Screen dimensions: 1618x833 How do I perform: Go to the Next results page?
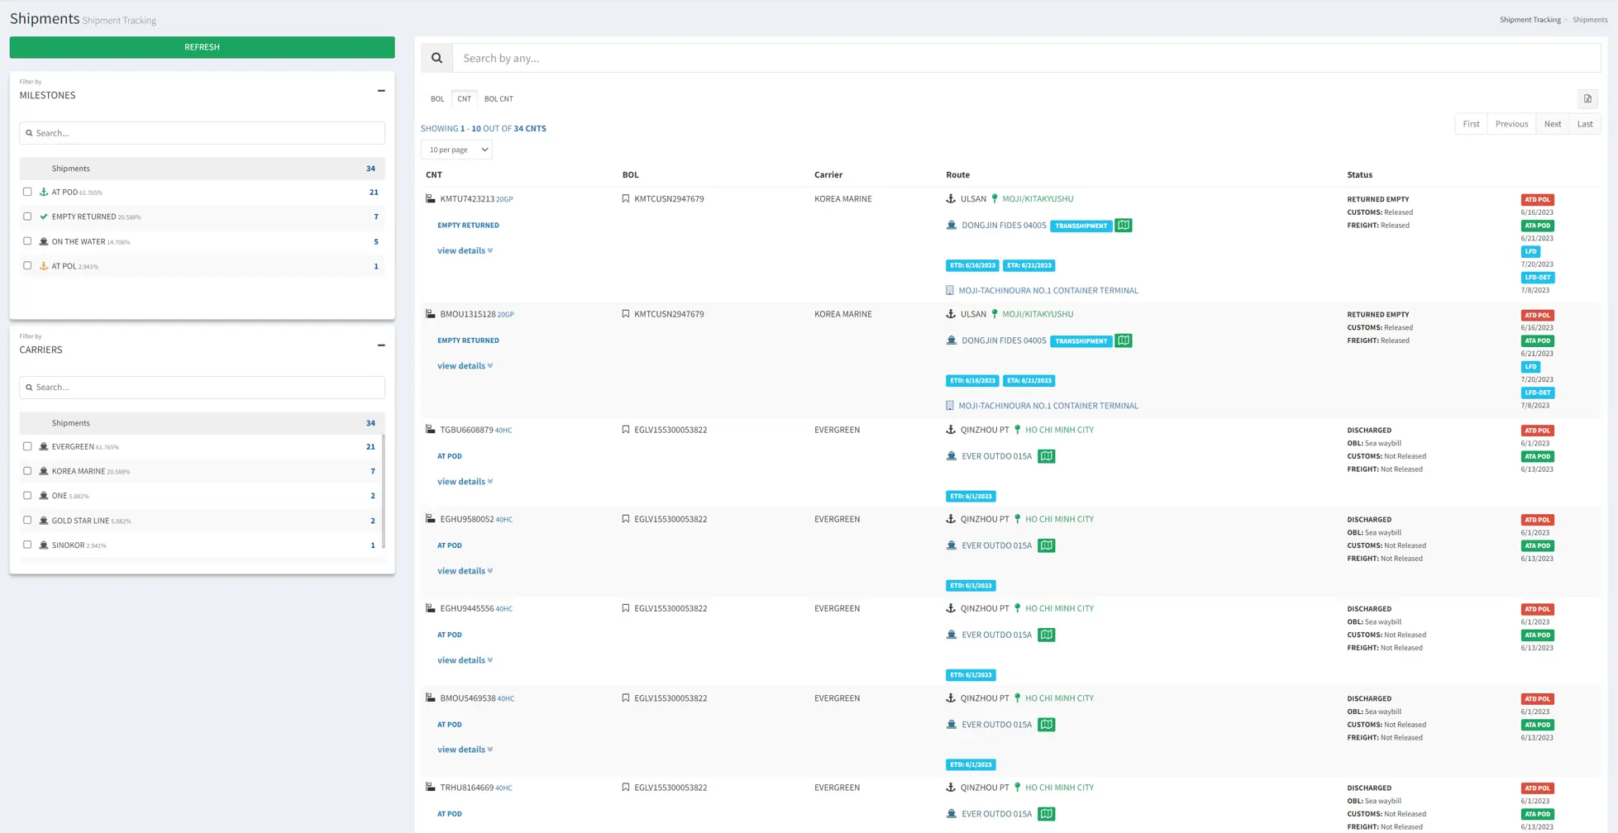(1552, 123)
